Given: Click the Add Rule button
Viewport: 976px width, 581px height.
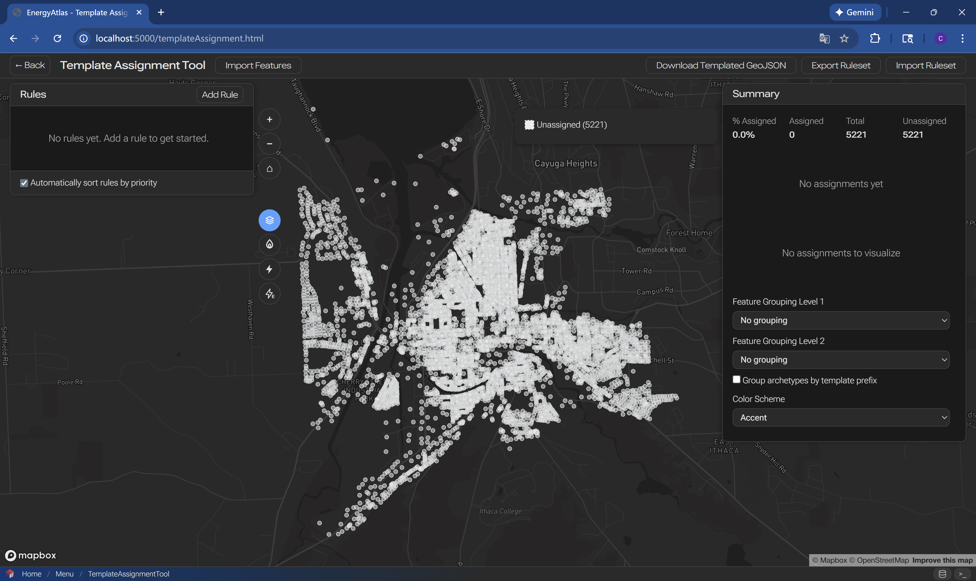Looking at the screenshot, I should pos(220,94).
